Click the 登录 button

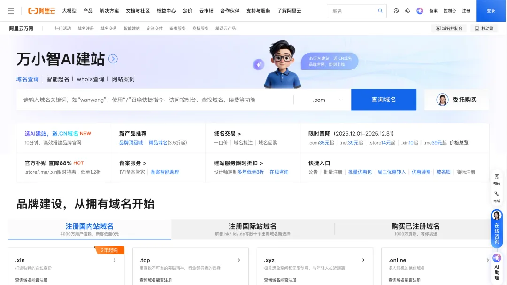point(491,11)
